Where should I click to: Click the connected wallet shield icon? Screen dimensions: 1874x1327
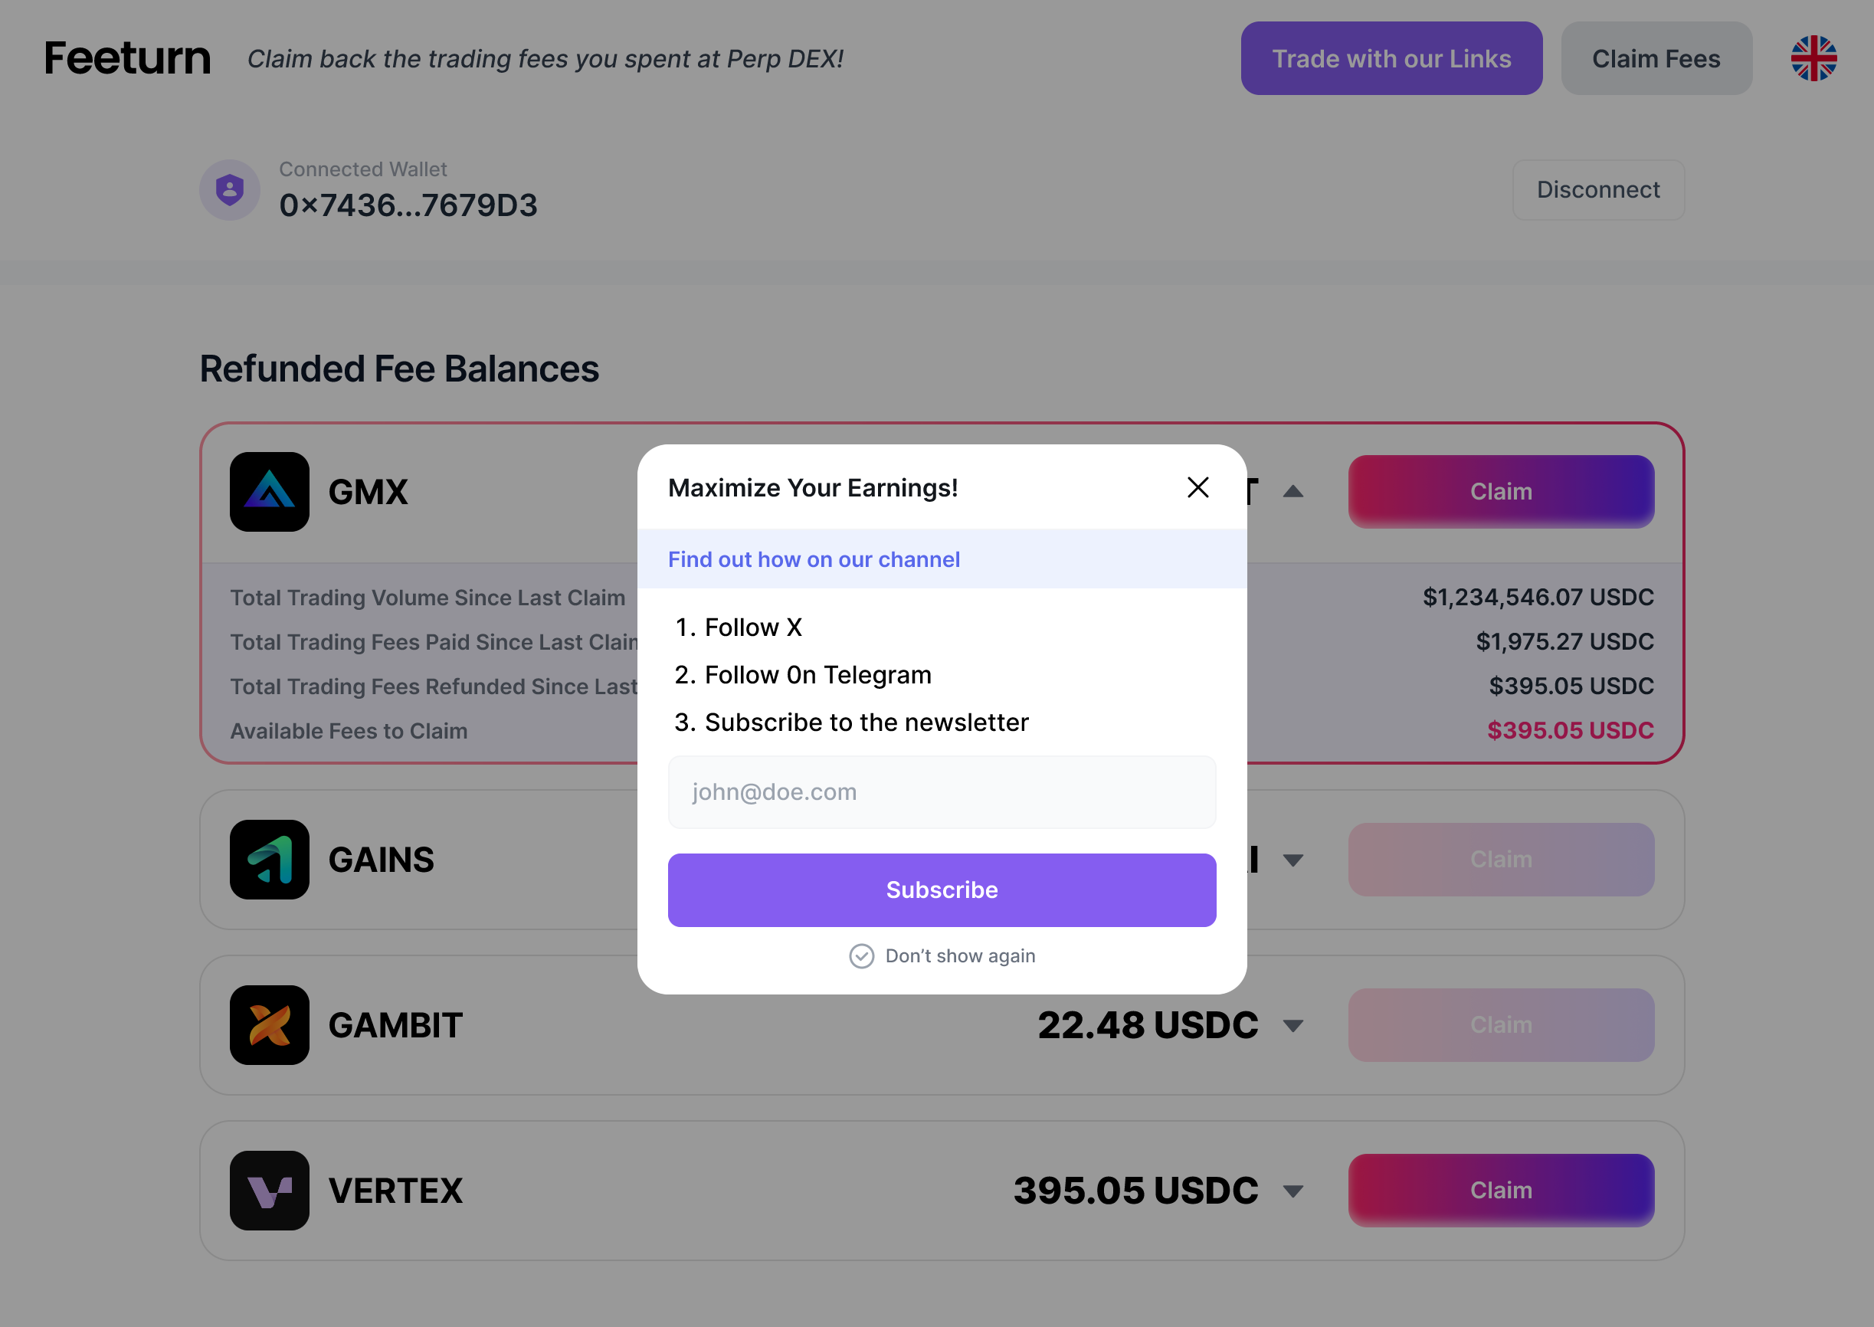click(x=230, y=189)
